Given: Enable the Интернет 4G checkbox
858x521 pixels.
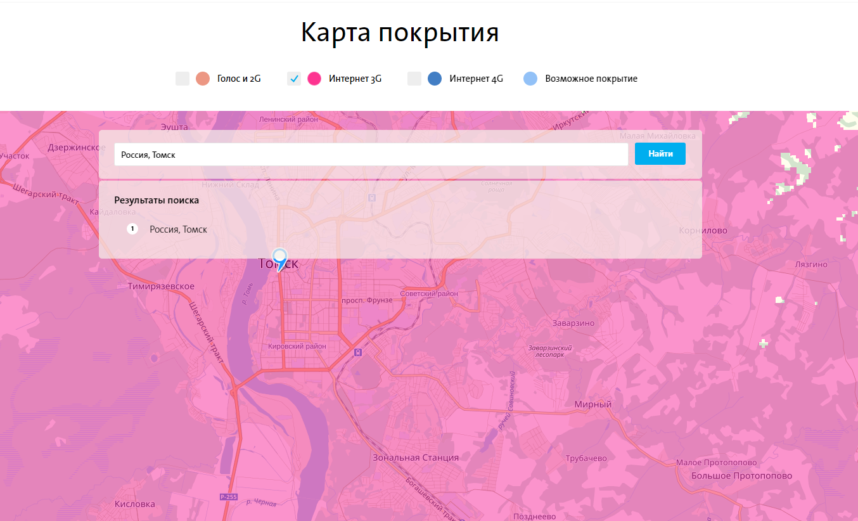Looking at the screenshot, I should (x=414, y=79).
